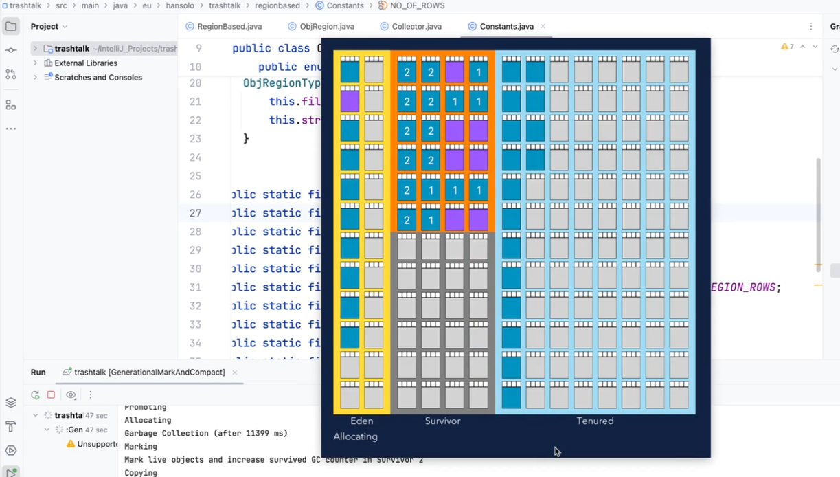Click line number 21 in the gutter
Screen dimensions: 840x477
point(195,102)
